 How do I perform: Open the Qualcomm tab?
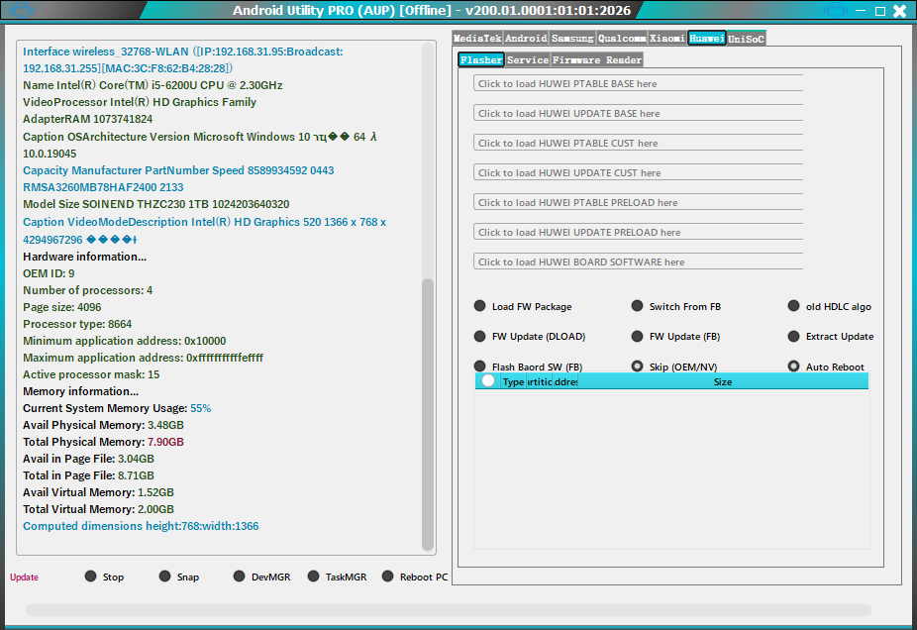tap(622, 39)
